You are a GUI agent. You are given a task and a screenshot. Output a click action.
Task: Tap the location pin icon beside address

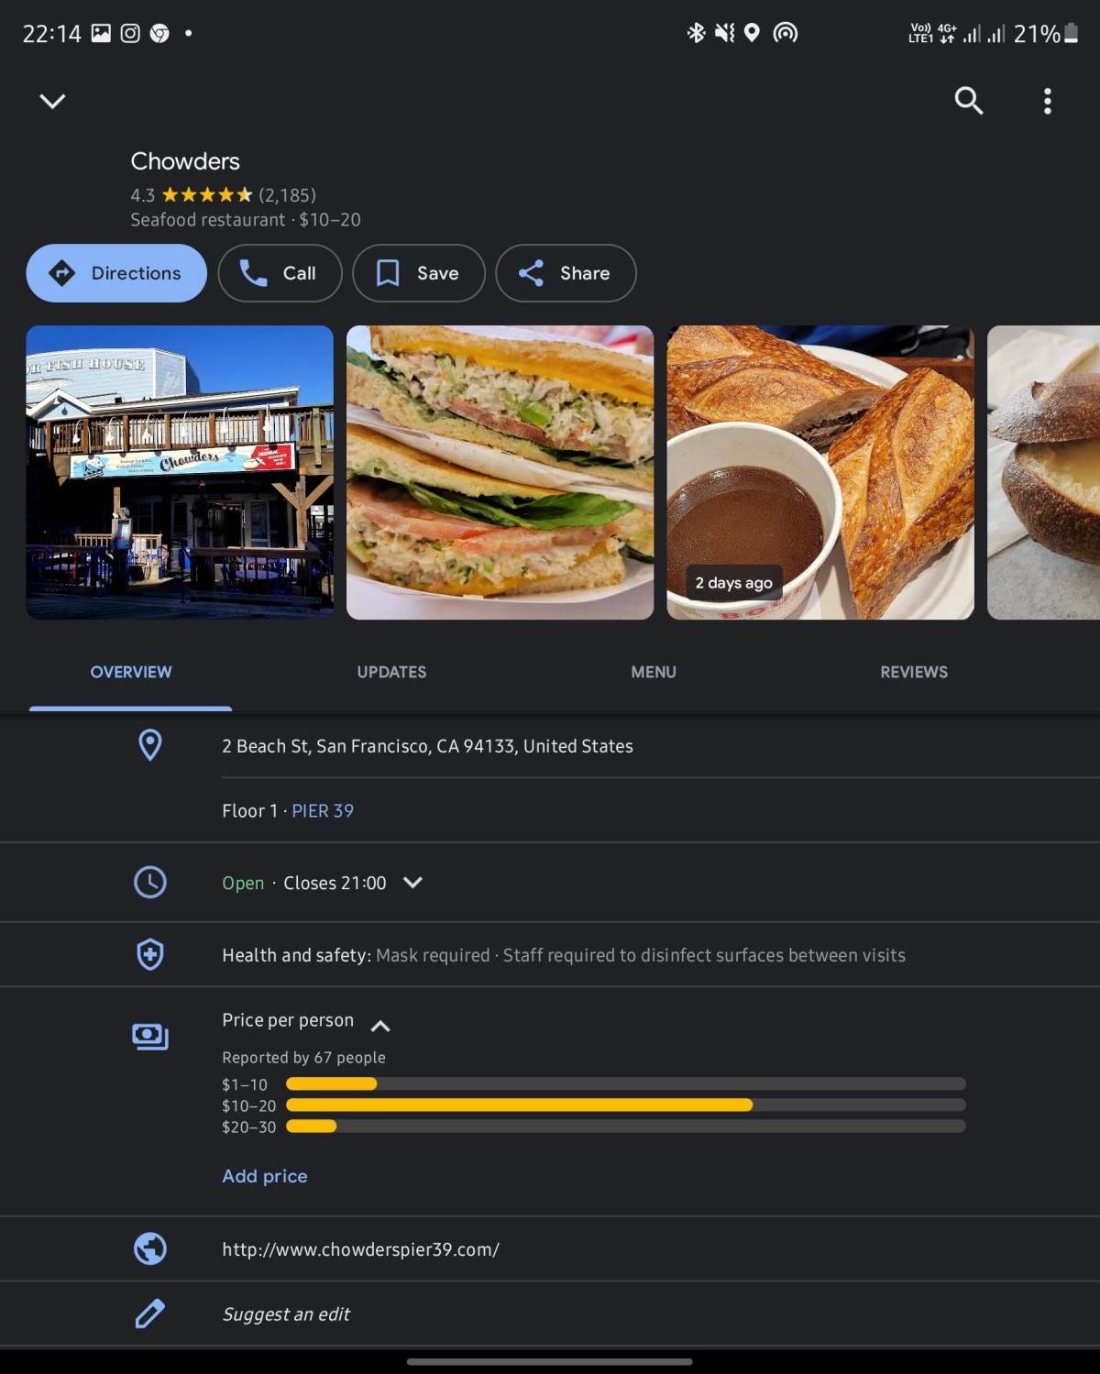click(150, 745)
